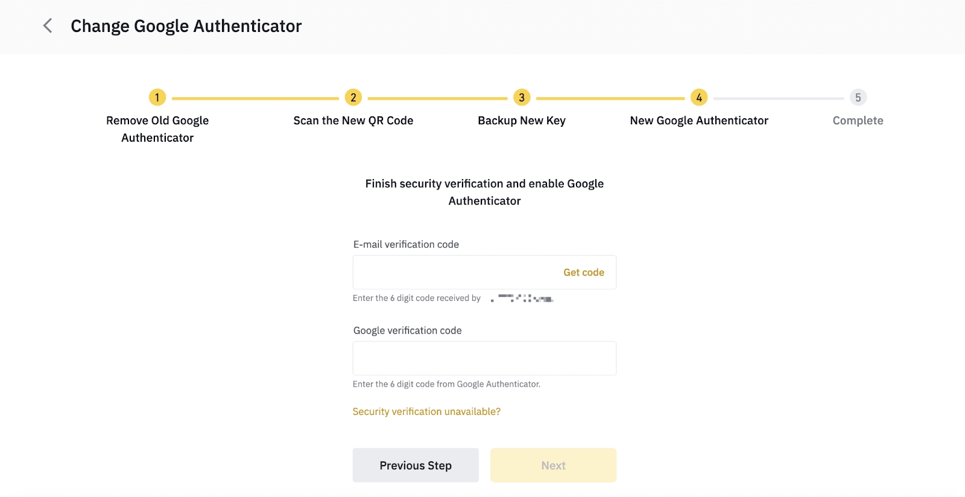Open "Security verification unavailable?" link
The image size is (965, 497).
426,411
